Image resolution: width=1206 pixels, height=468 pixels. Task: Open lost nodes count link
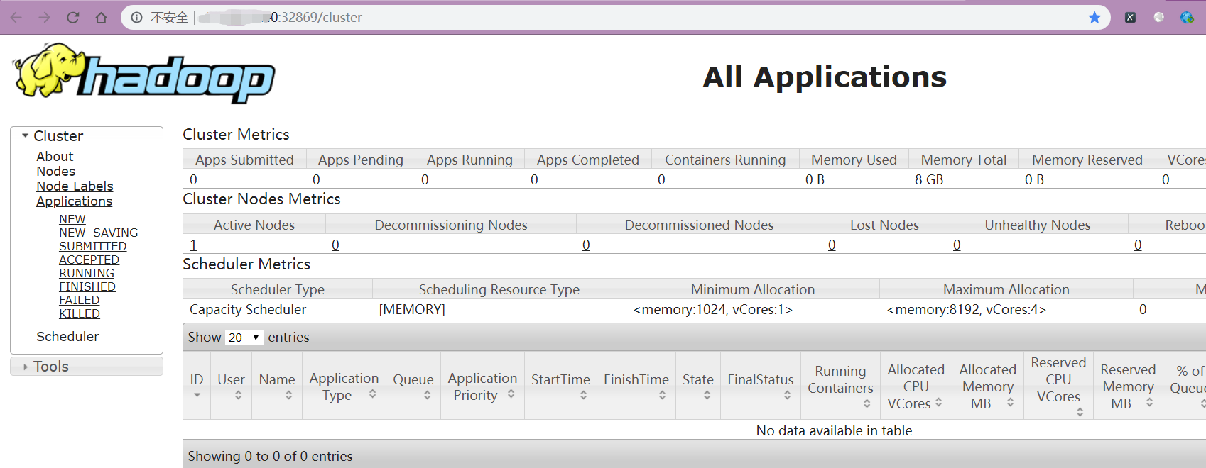pos(832,245)
